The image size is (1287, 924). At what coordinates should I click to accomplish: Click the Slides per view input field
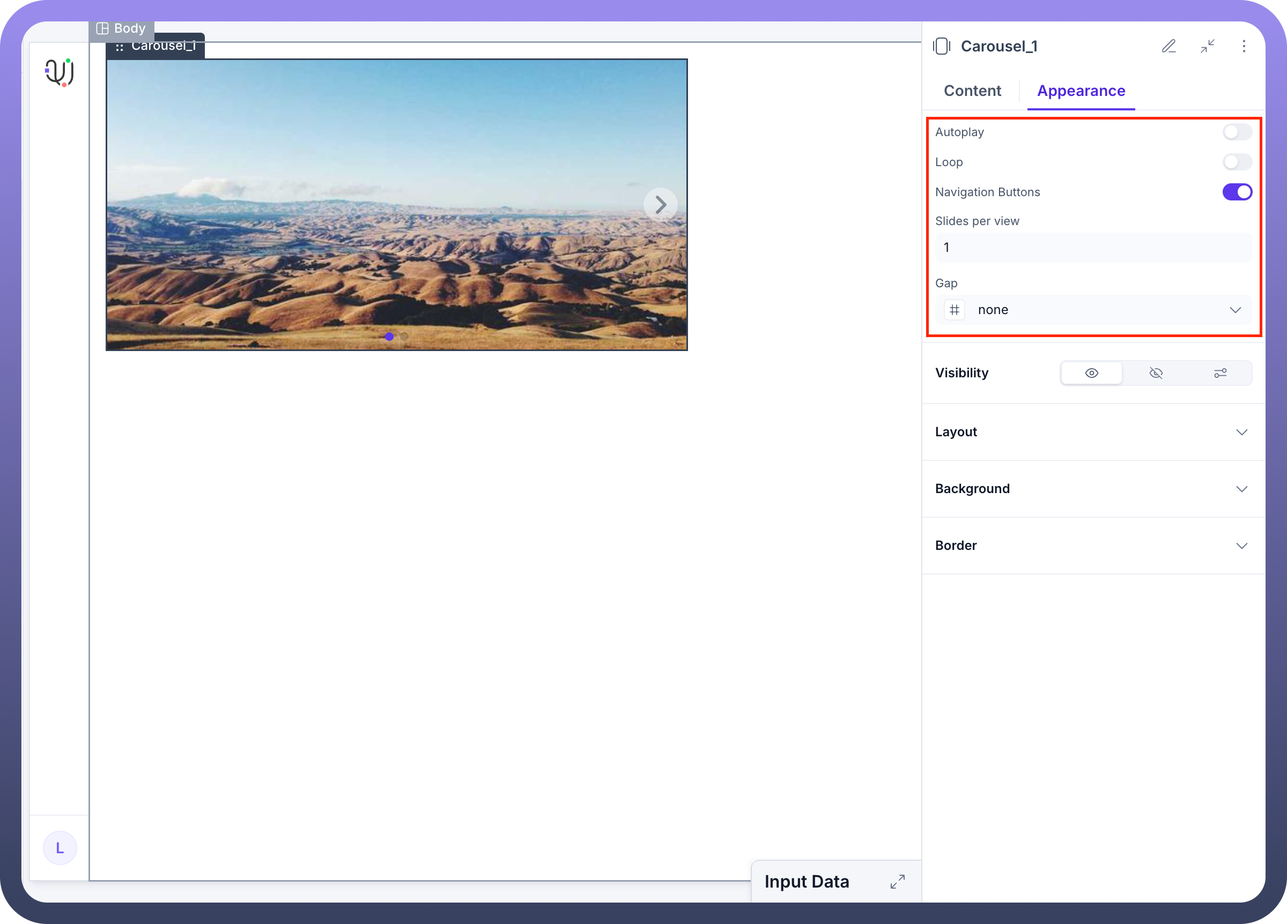coord(1093,247)
